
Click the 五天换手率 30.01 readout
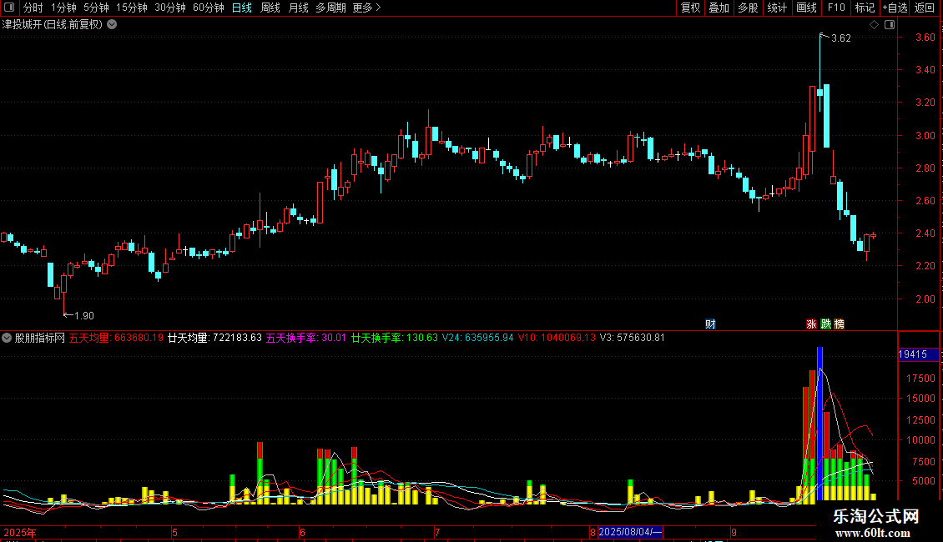[306, 338]
